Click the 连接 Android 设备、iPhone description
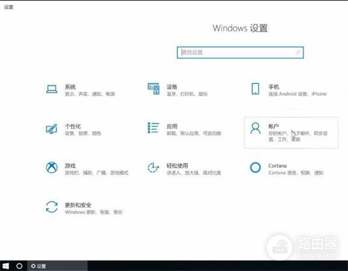The image size is (348, 271). coord(298,94)
